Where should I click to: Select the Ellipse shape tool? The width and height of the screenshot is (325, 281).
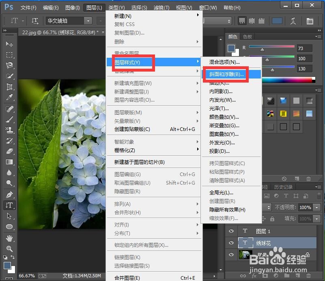[x=9, y=227]
